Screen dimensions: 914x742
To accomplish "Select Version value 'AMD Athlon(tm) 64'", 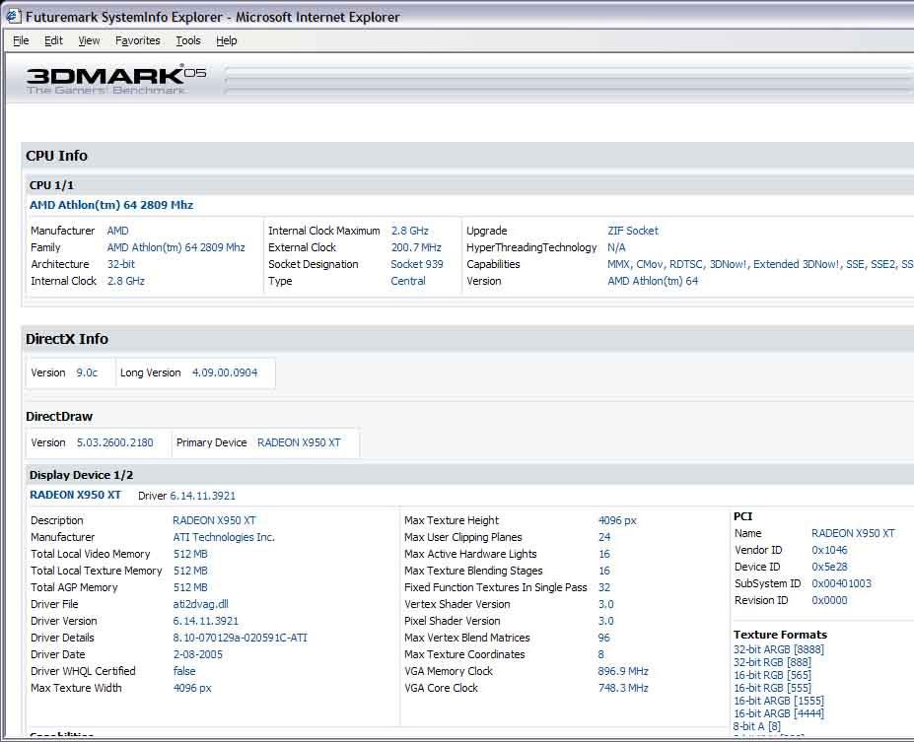I will click(x=653, y=281).
